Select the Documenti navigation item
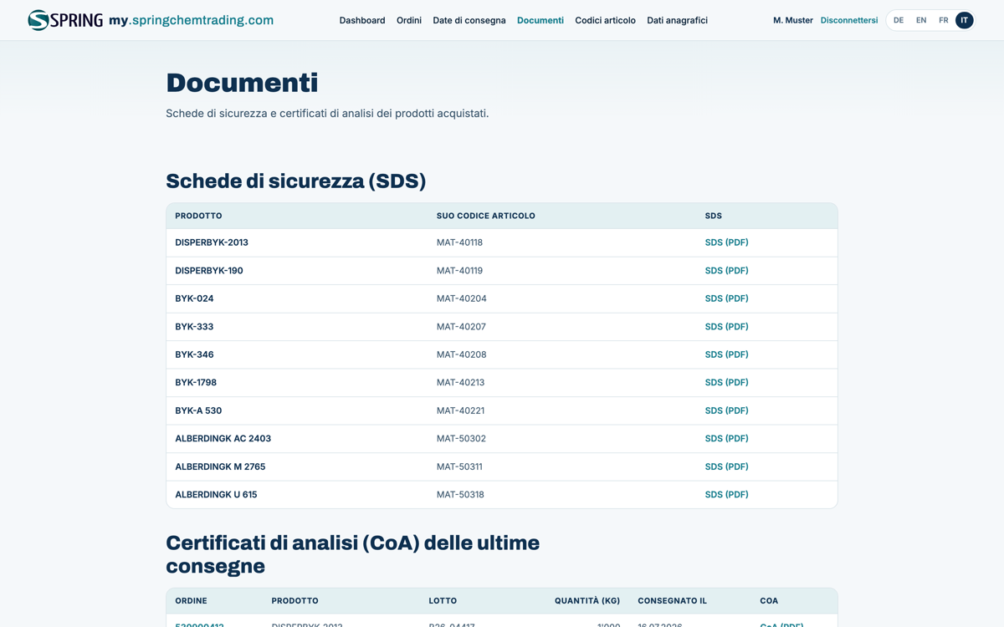 (x=540, y=20)
